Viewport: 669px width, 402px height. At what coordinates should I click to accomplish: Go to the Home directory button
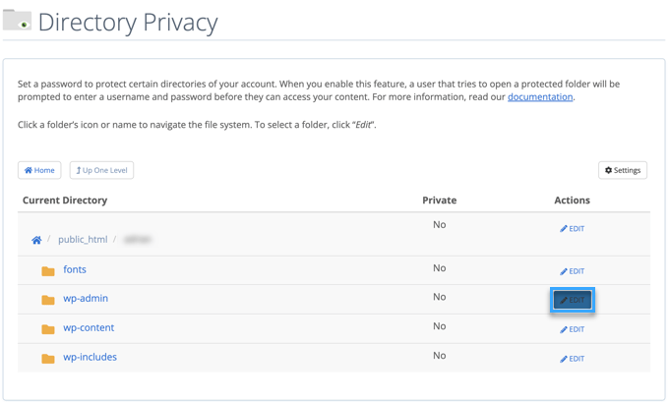coord(39,170)
